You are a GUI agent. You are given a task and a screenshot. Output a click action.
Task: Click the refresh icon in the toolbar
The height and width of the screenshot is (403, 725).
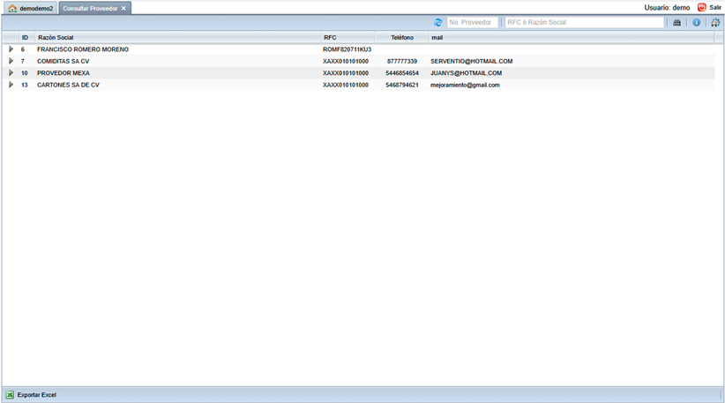point(438,22)
